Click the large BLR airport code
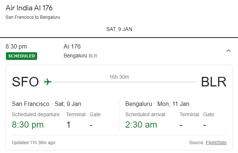The height and width of the screenshot is (153, 238). coord(213,82)
